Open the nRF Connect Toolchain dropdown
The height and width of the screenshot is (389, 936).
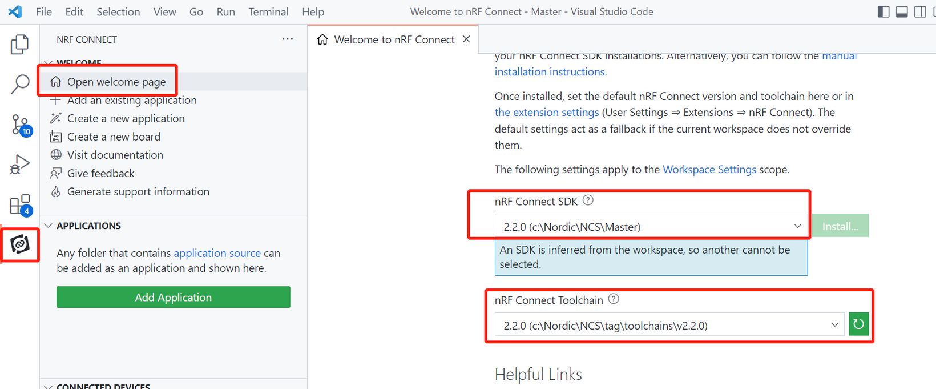(669, 325)
